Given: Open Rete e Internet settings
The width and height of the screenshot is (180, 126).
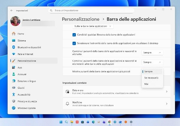Looking at the screenshot, I should pos(34,54).
